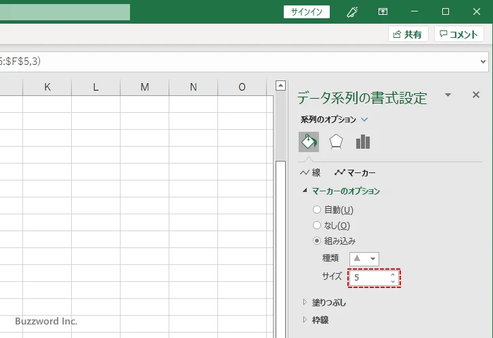
Task: Decrease marker size with down arrow
Action: tap(393, 281)
